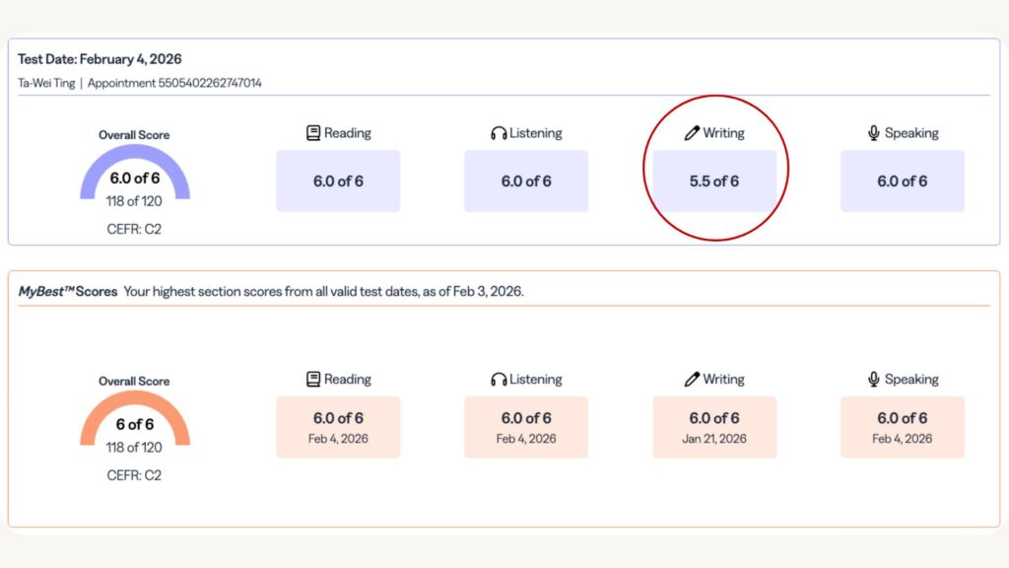The height and width of the screenshot is (568, 1009).
Task: Select the Reading 6.0 of 6 purple score box
Action: (338, 180)
